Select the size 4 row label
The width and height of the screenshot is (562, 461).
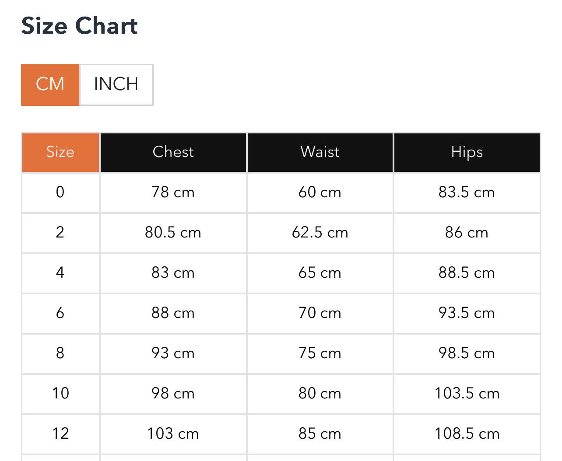point(60,272)
